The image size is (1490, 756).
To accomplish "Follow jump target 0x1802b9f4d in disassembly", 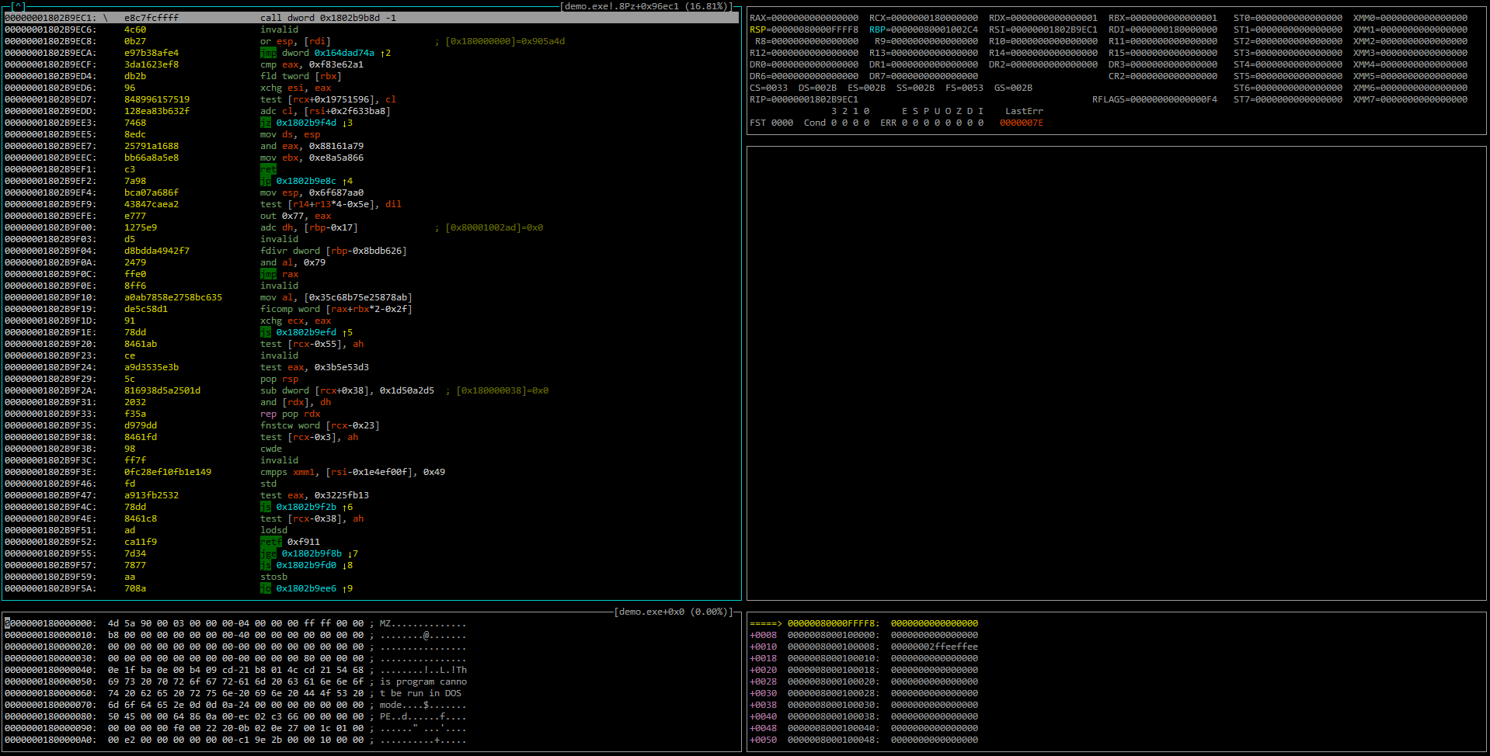I will (x=306, y=123).
